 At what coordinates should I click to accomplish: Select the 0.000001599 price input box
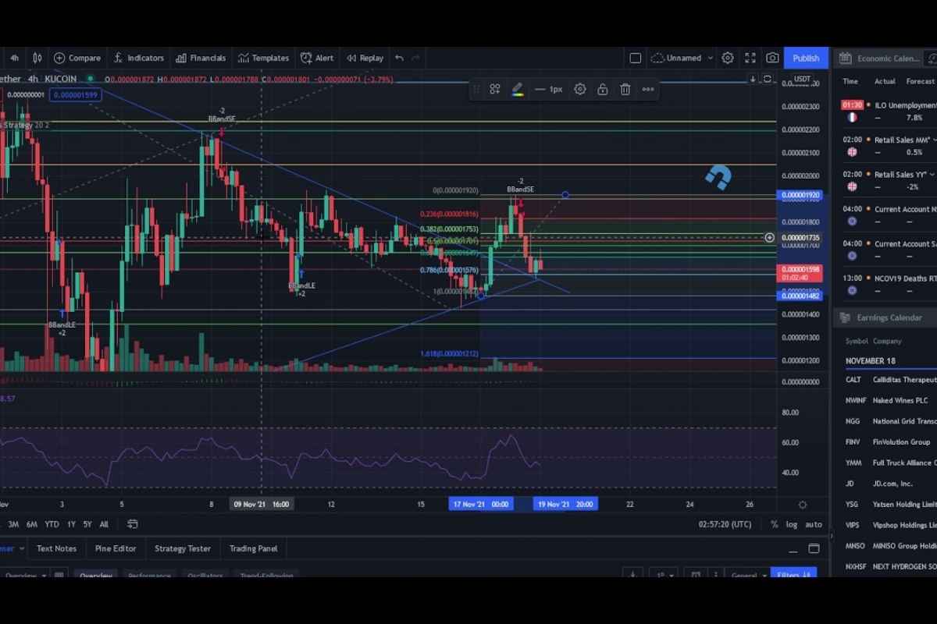point(74,94)
